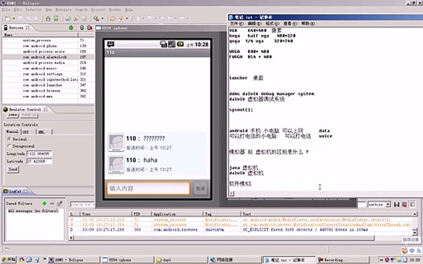Screen dimensions: 423x264
Task: Select the com.android.alarmclock process row
Action: 48,57
